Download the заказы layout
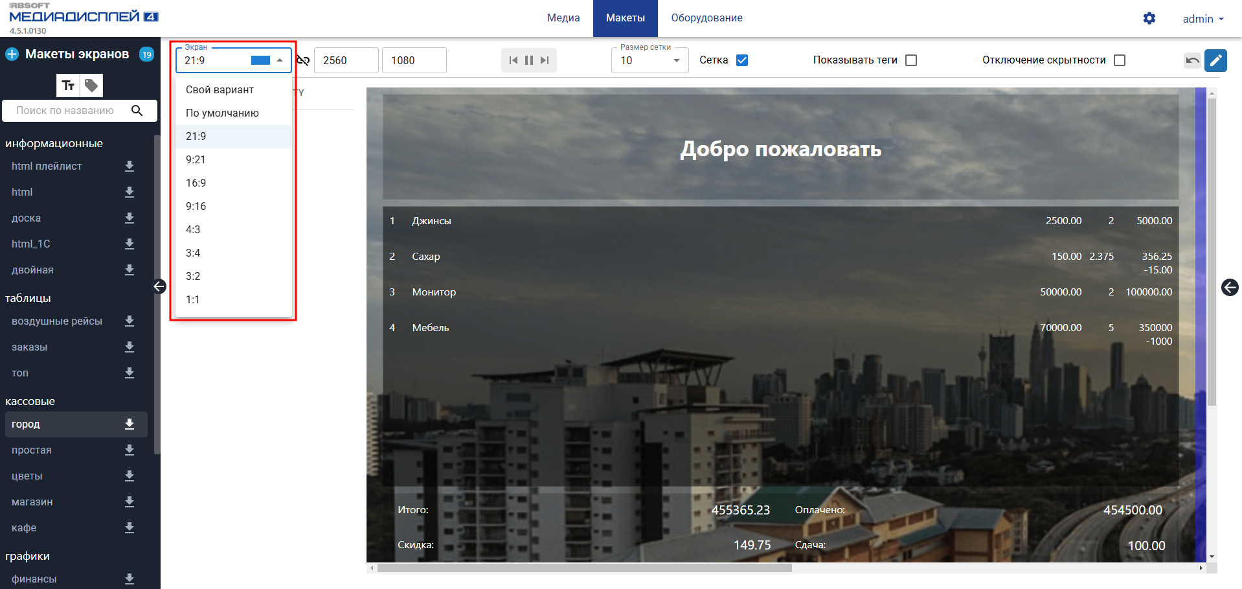1242x589 pixels. click(130, 347)
